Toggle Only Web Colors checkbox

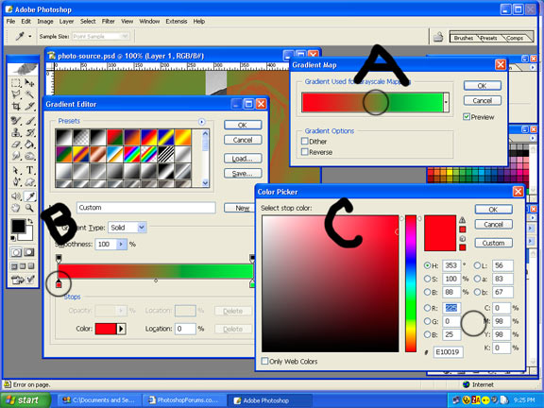click(264, 361)
